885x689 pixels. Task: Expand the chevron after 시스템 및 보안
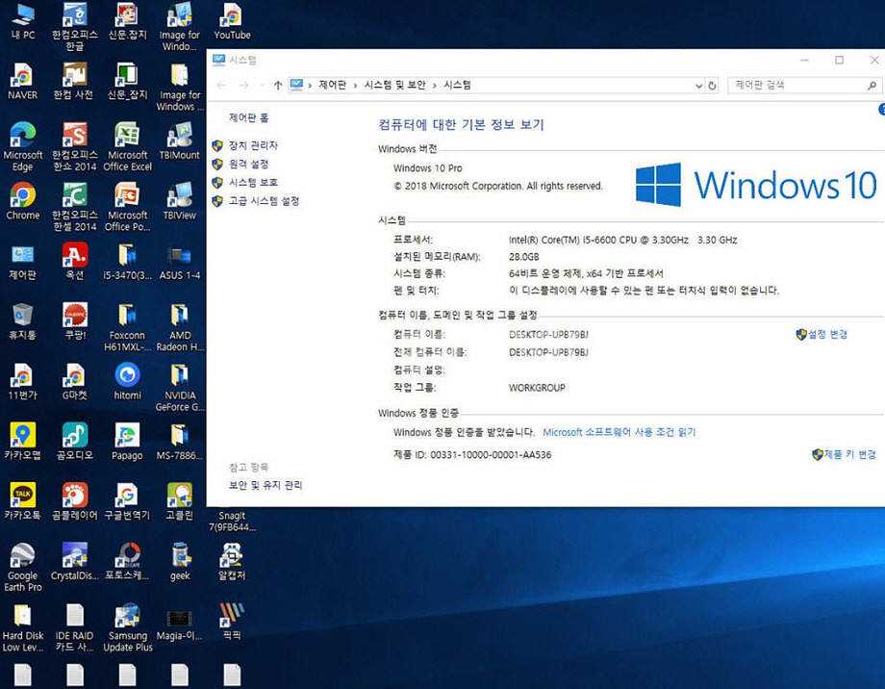click(435, 86)
